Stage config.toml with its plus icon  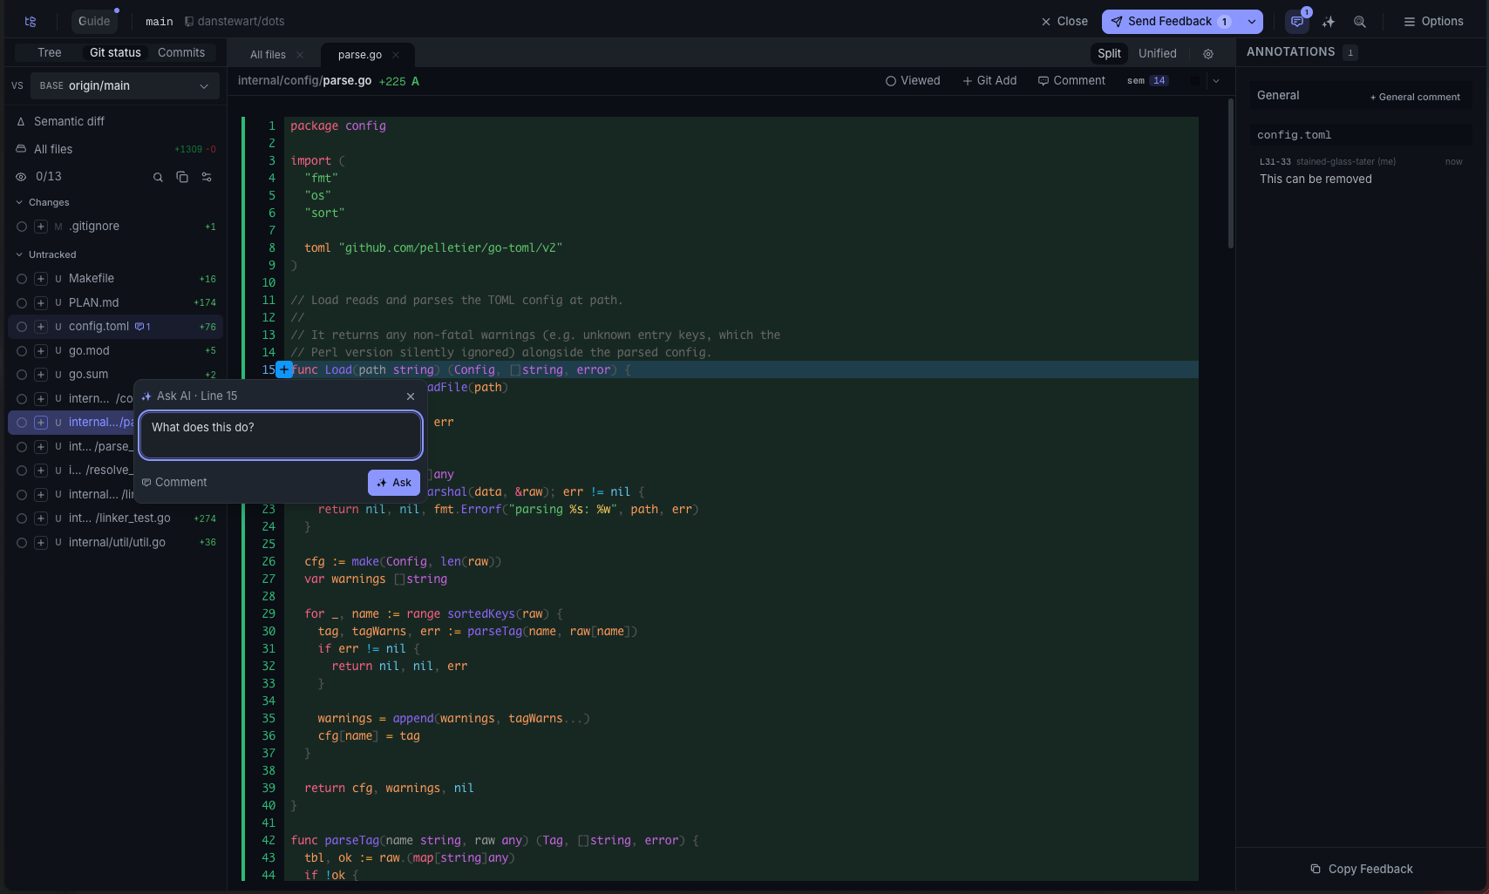click(41, 327)
